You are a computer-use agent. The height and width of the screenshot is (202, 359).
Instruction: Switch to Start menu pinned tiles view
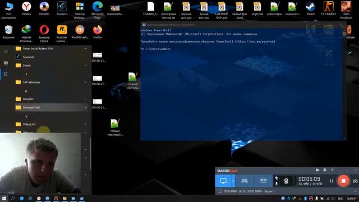(6, 63)
